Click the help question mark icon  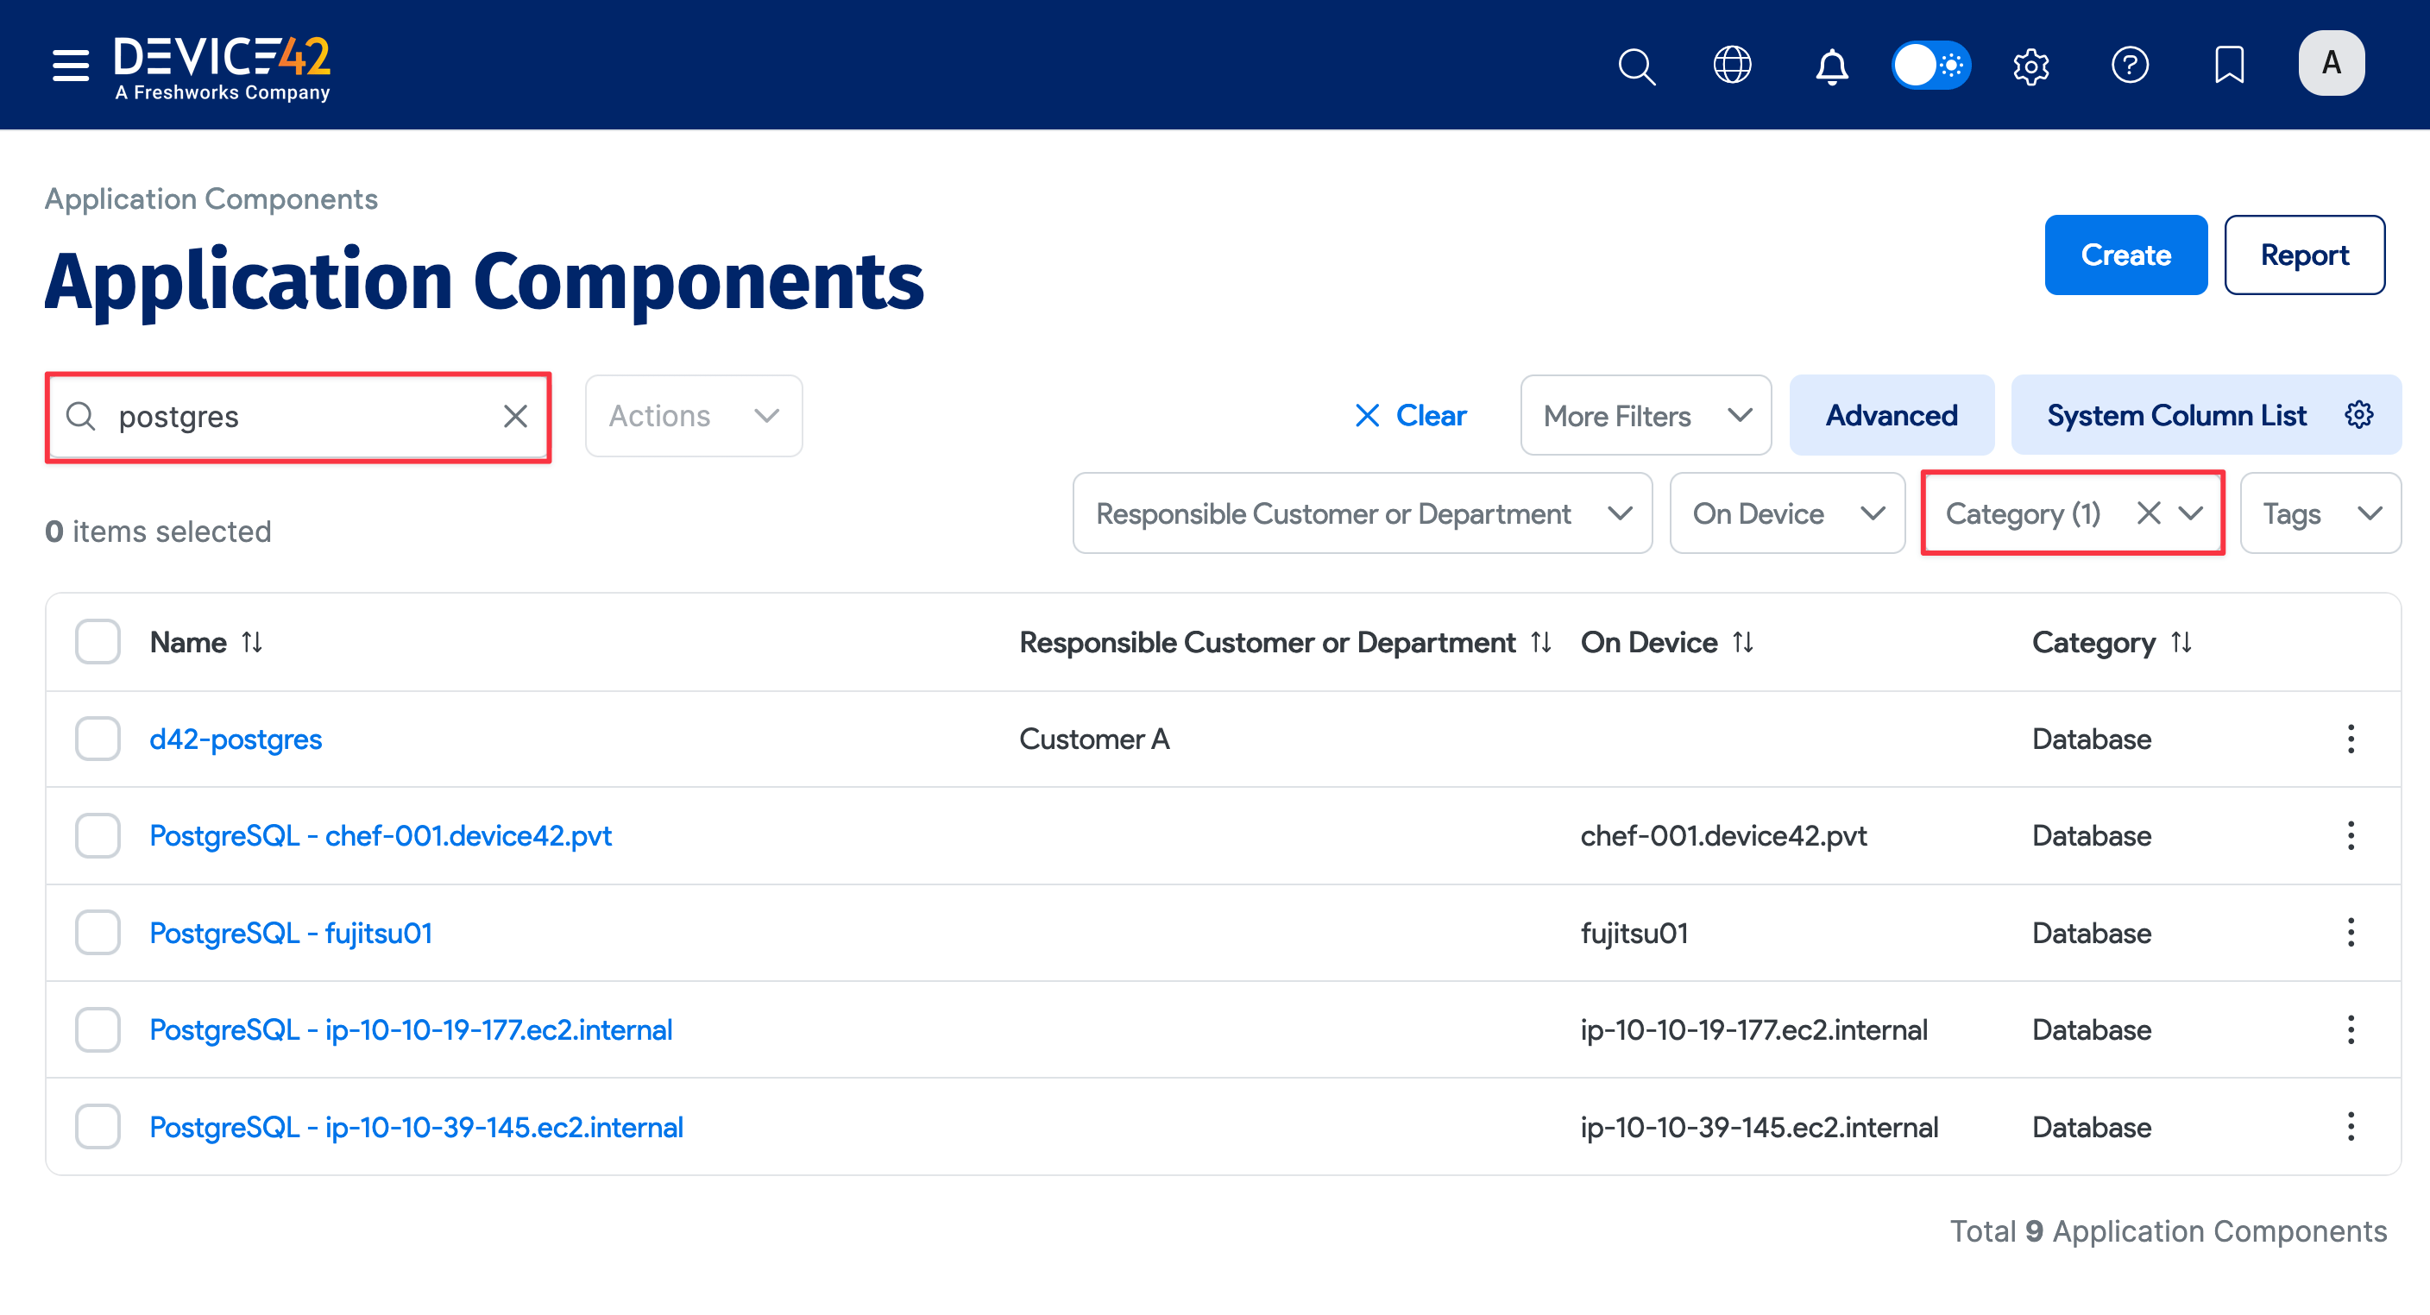coord(2131,66)
